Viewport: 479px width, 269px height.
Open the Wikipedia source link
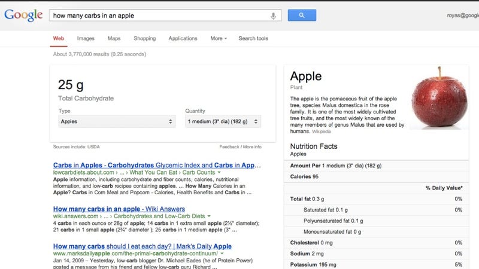(322, 132)
